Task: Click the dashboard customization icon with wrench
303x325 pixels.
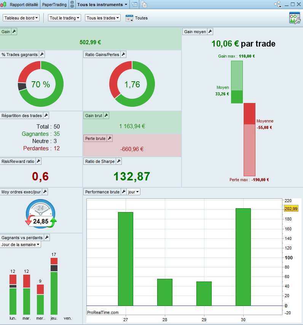Action: pos(295,18)
